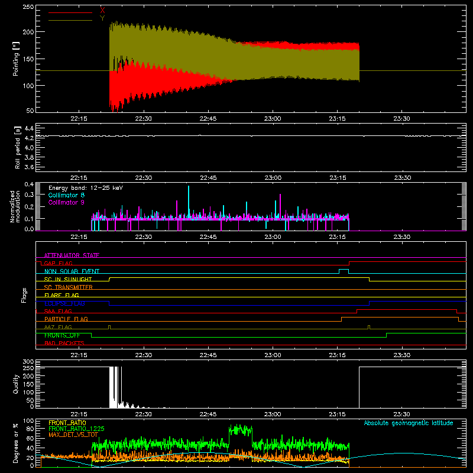Click the 3.6 tick on Roll period axis
473x473 pixels.
click(28, 167)
